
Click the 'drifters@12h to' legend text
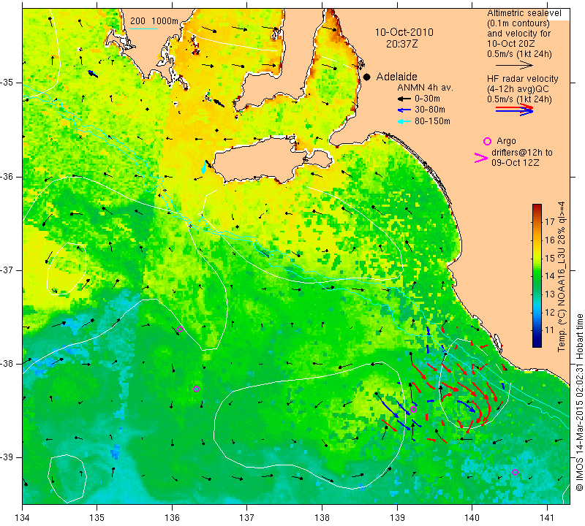pyautogui.click(x=522, y=153)
